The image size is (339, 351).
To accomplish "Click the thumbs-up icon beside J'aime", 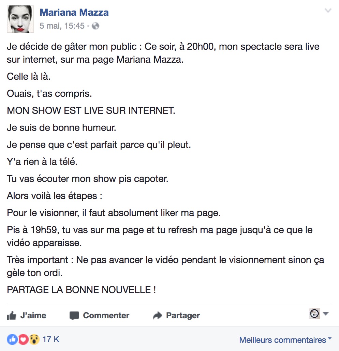I will (x=12, y=316).
